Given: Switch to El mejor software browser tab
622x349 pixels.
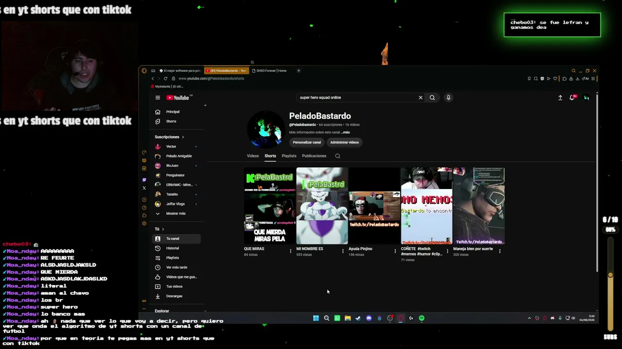Looking at the screenshot, I should 180,71.
